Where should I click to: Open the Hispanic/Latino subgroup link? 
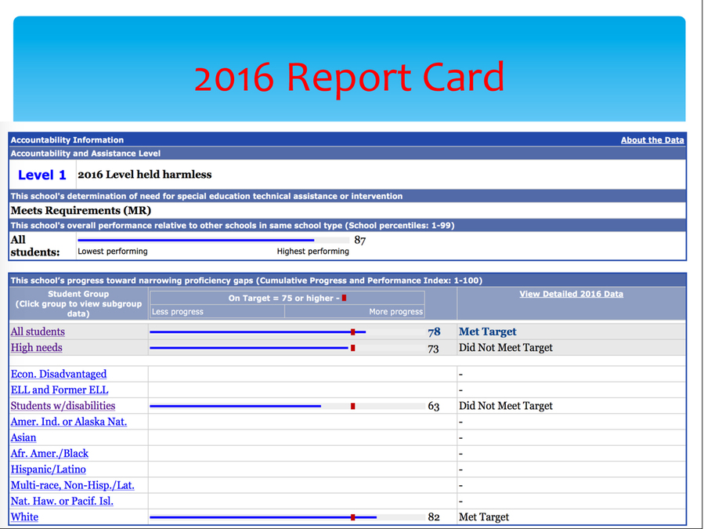click(49, 469)
